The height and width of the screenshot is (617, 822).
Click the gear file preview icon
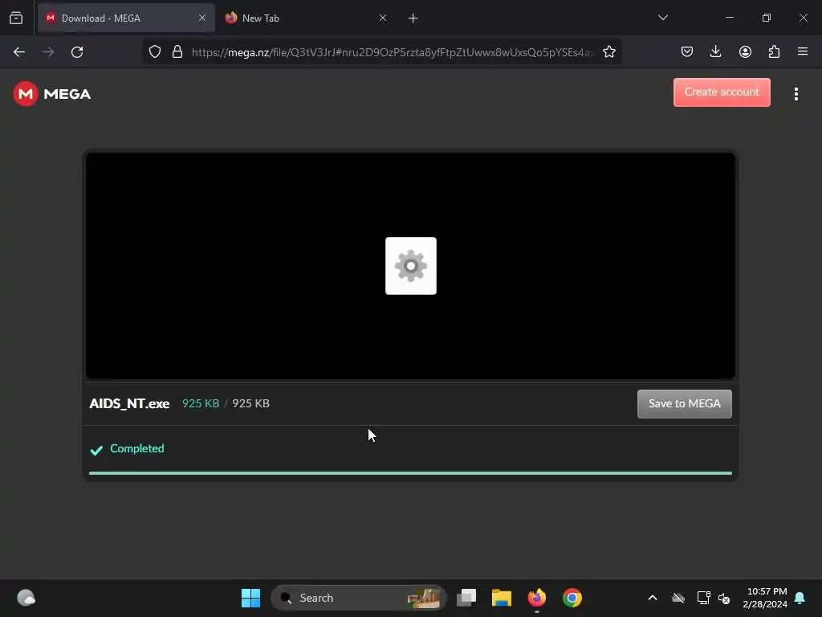410,266
